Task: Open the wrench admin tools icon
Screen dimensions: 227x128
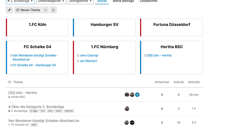Action: point(10,10)
